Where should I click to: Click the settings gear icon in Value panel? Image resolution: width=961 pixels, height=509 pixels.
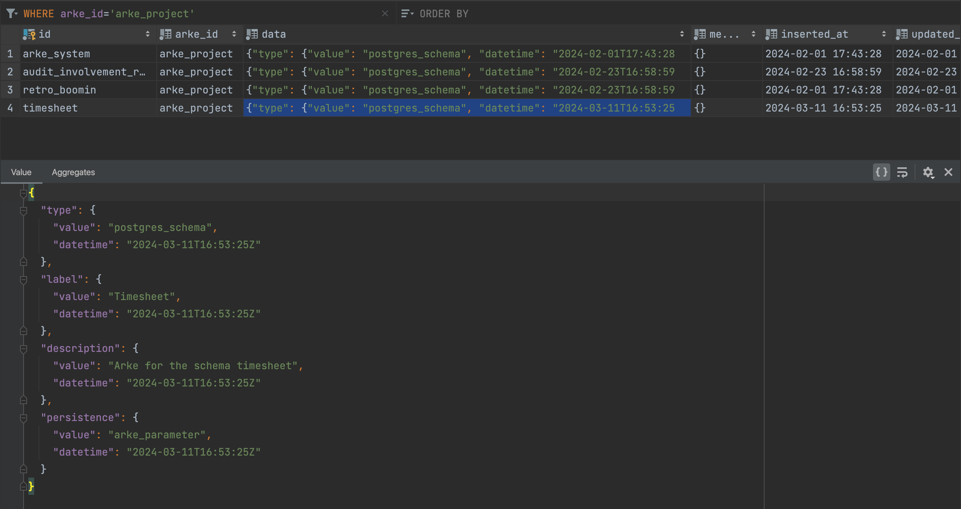click(x=928, y=173)
